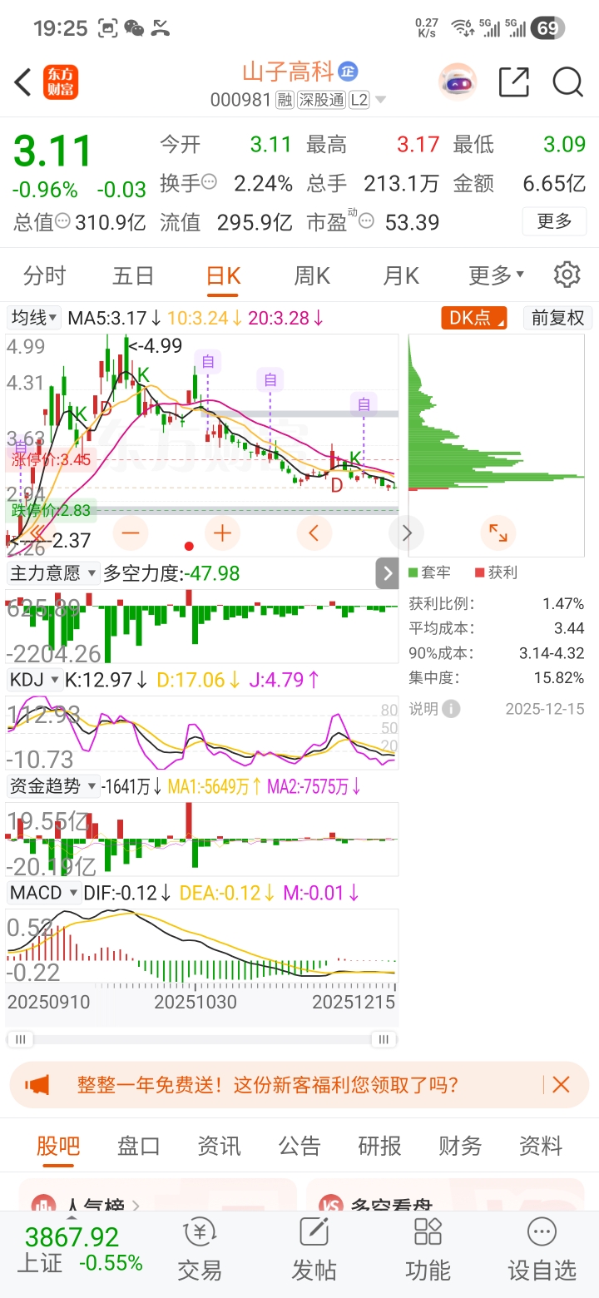The height and width of the screenshot is (1298, 599).
Task: Tap the 正 verified badge next to stock name
Action: (348, 71)
